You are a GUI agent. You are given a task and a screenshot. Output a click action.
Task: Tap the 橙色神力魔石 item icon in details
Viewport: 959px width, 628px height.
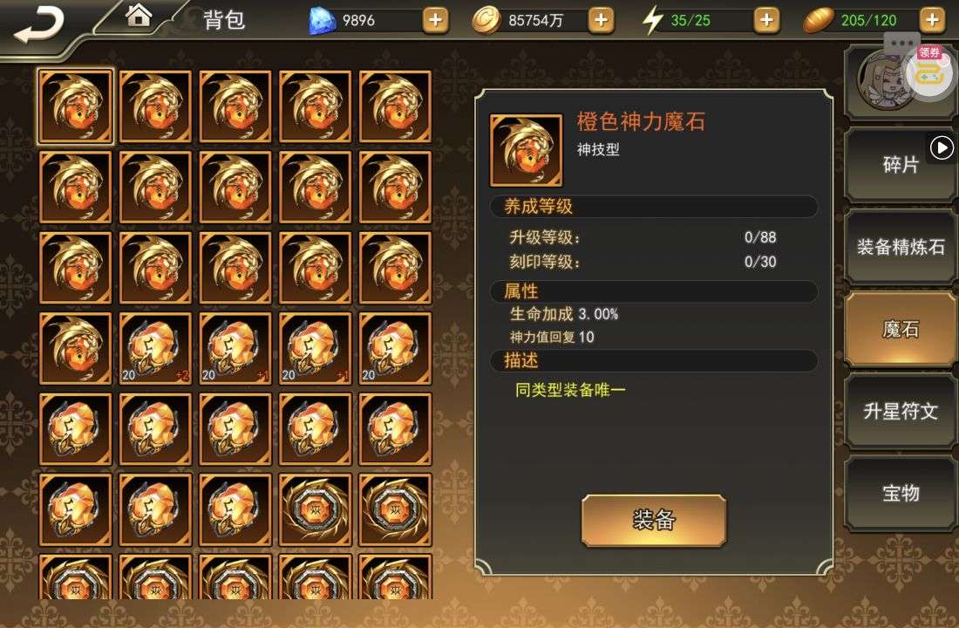click(x=526, y=150)
